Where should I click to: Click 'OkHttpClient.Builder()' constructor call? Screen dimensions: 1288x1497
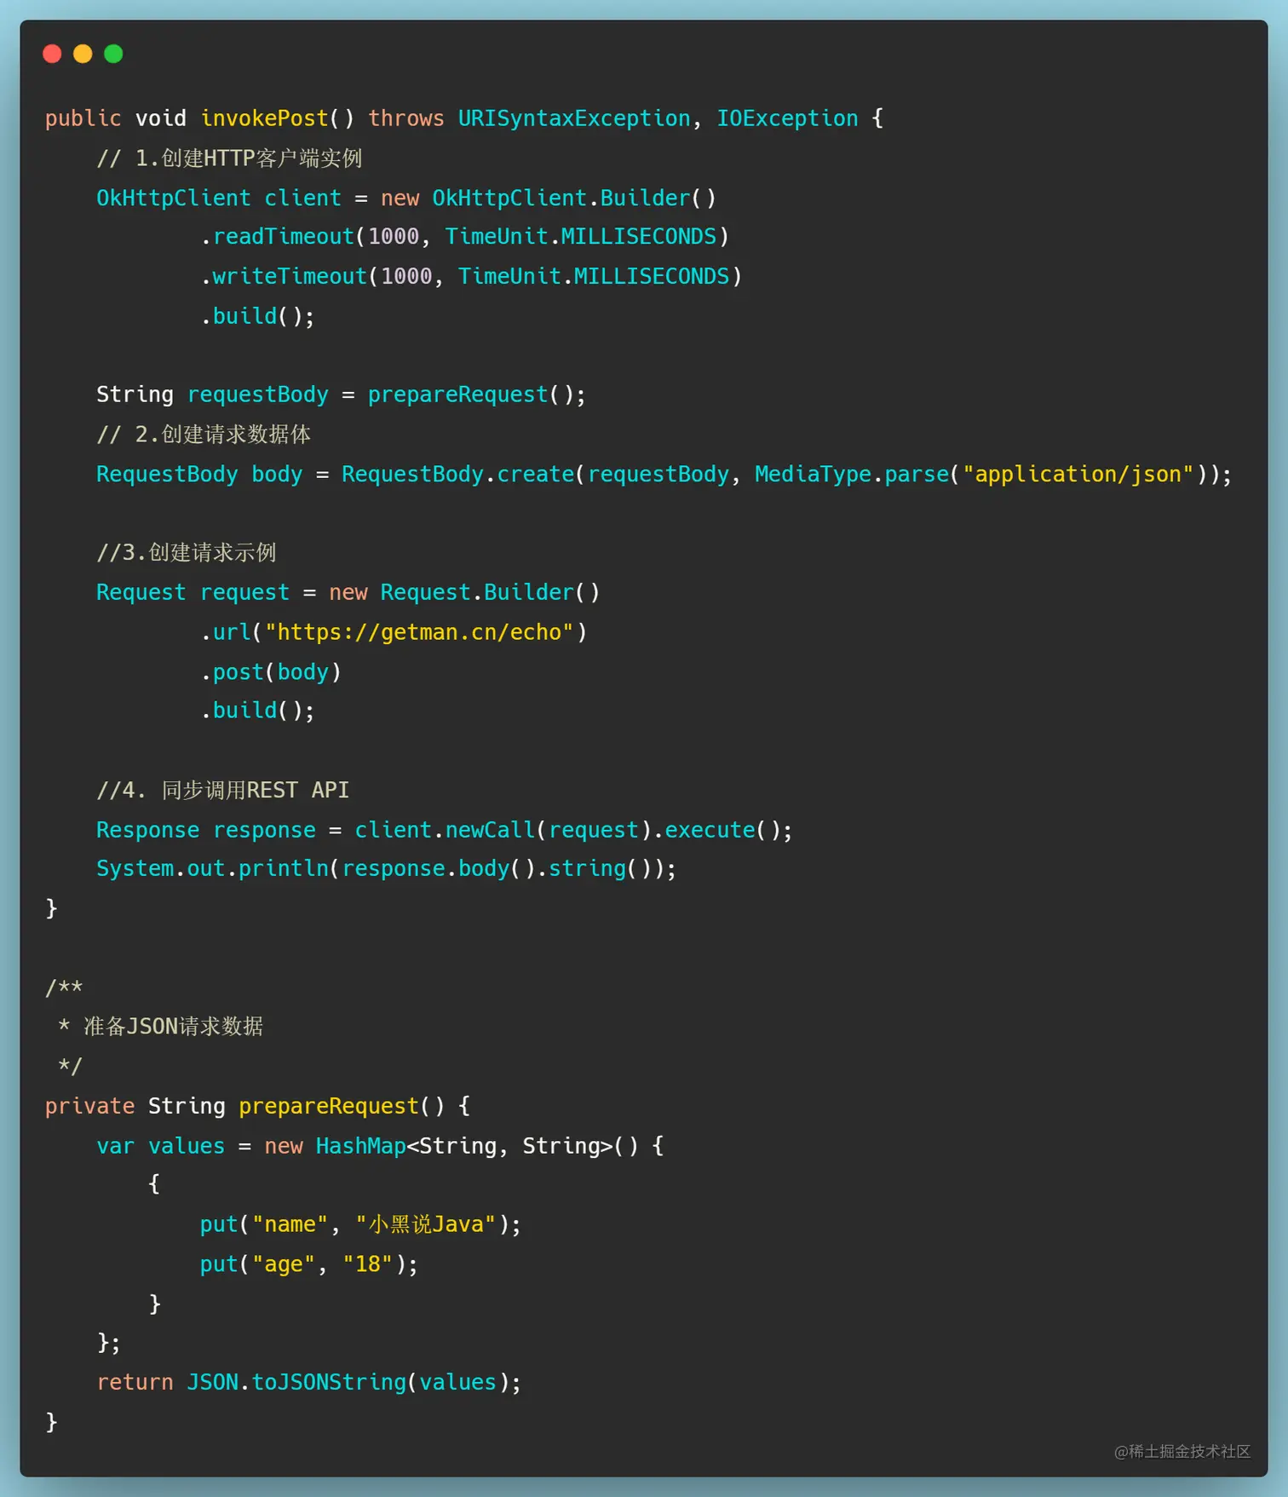[x=574, y=198]
